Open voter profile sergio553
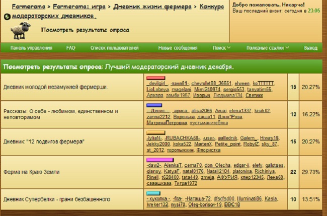 (233, 90)
